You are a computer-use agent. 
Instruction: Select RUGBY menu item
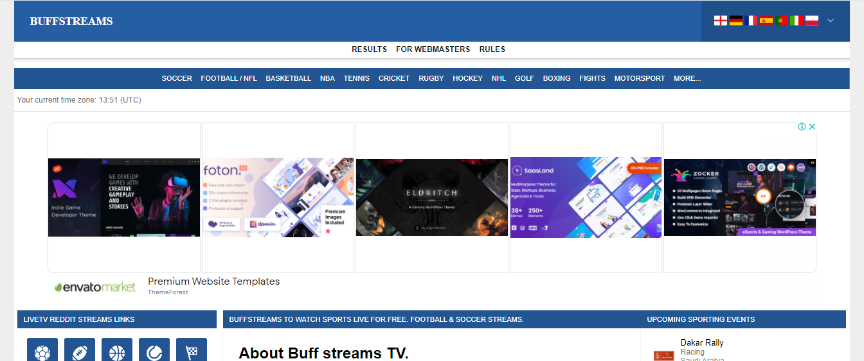coord(431,78)
